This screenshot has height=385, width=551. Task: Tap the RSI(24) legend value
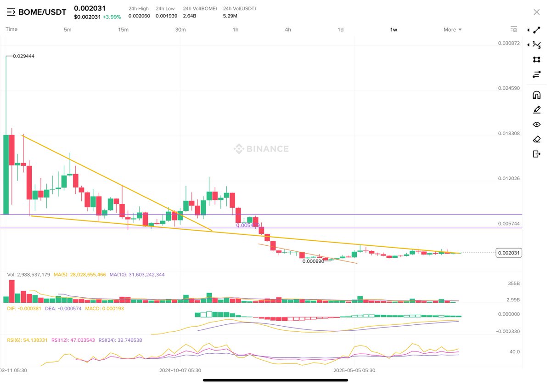point(120,340)
